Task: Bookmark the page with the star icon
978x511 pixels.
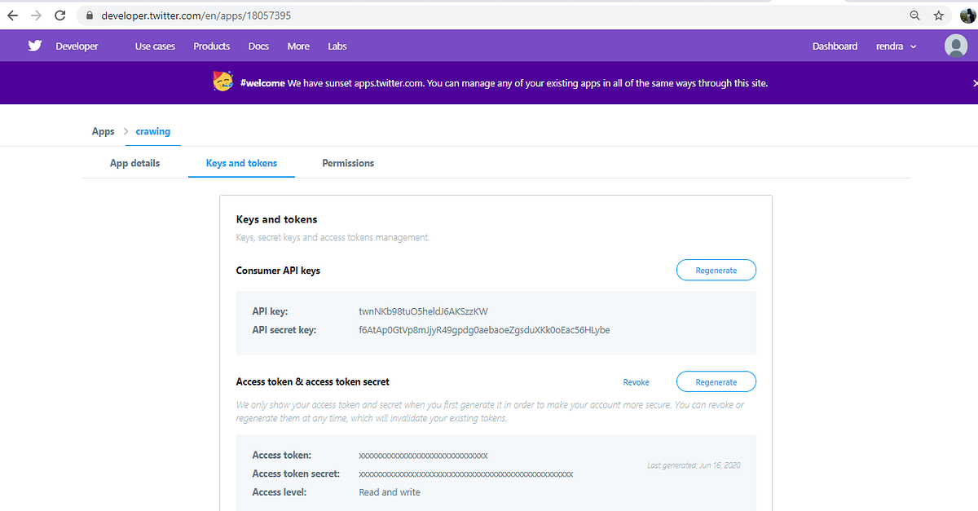Action: (x=937, y=14)
